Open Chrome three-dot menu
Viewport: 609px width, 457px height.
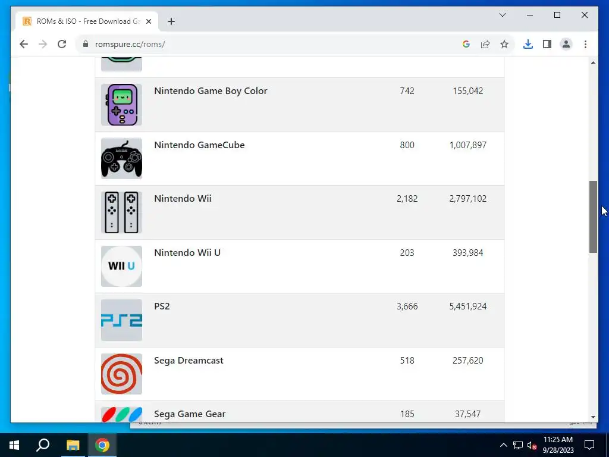tap(585, 44)
